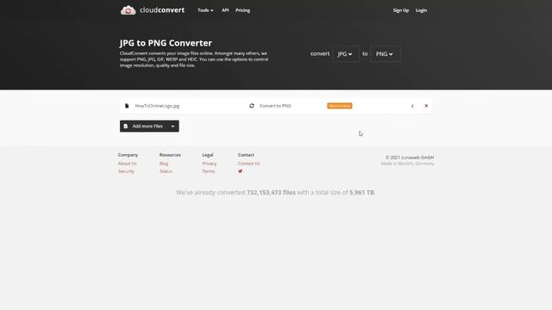Image resolution: width=552 pixels, height=310 pixels.
Task: Open the Tools dropdown menu
Action: pyautogui.click(x=205, y=10)
